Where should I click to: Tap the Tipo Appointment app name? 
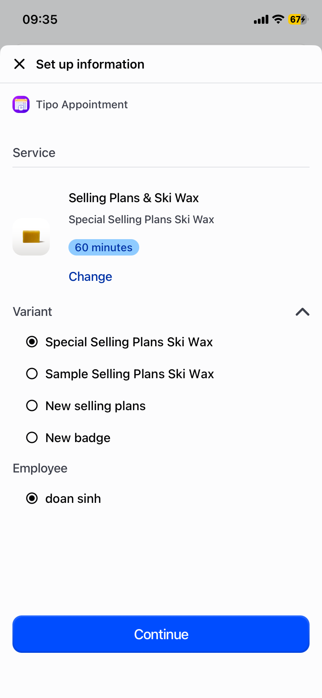[x=82, y=104]
